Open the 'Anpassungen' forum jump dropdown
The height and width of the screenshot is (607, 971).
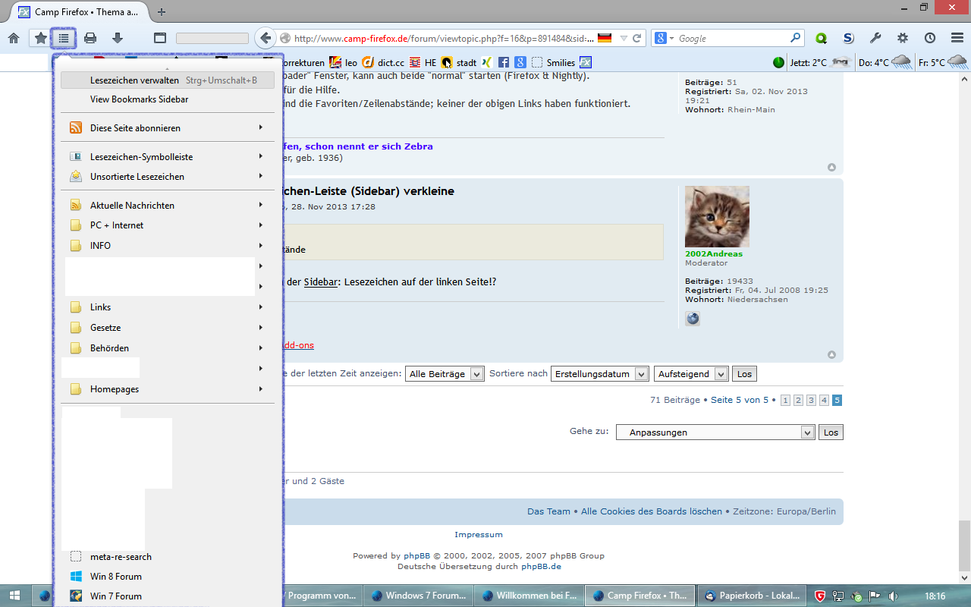coord(715,432)
